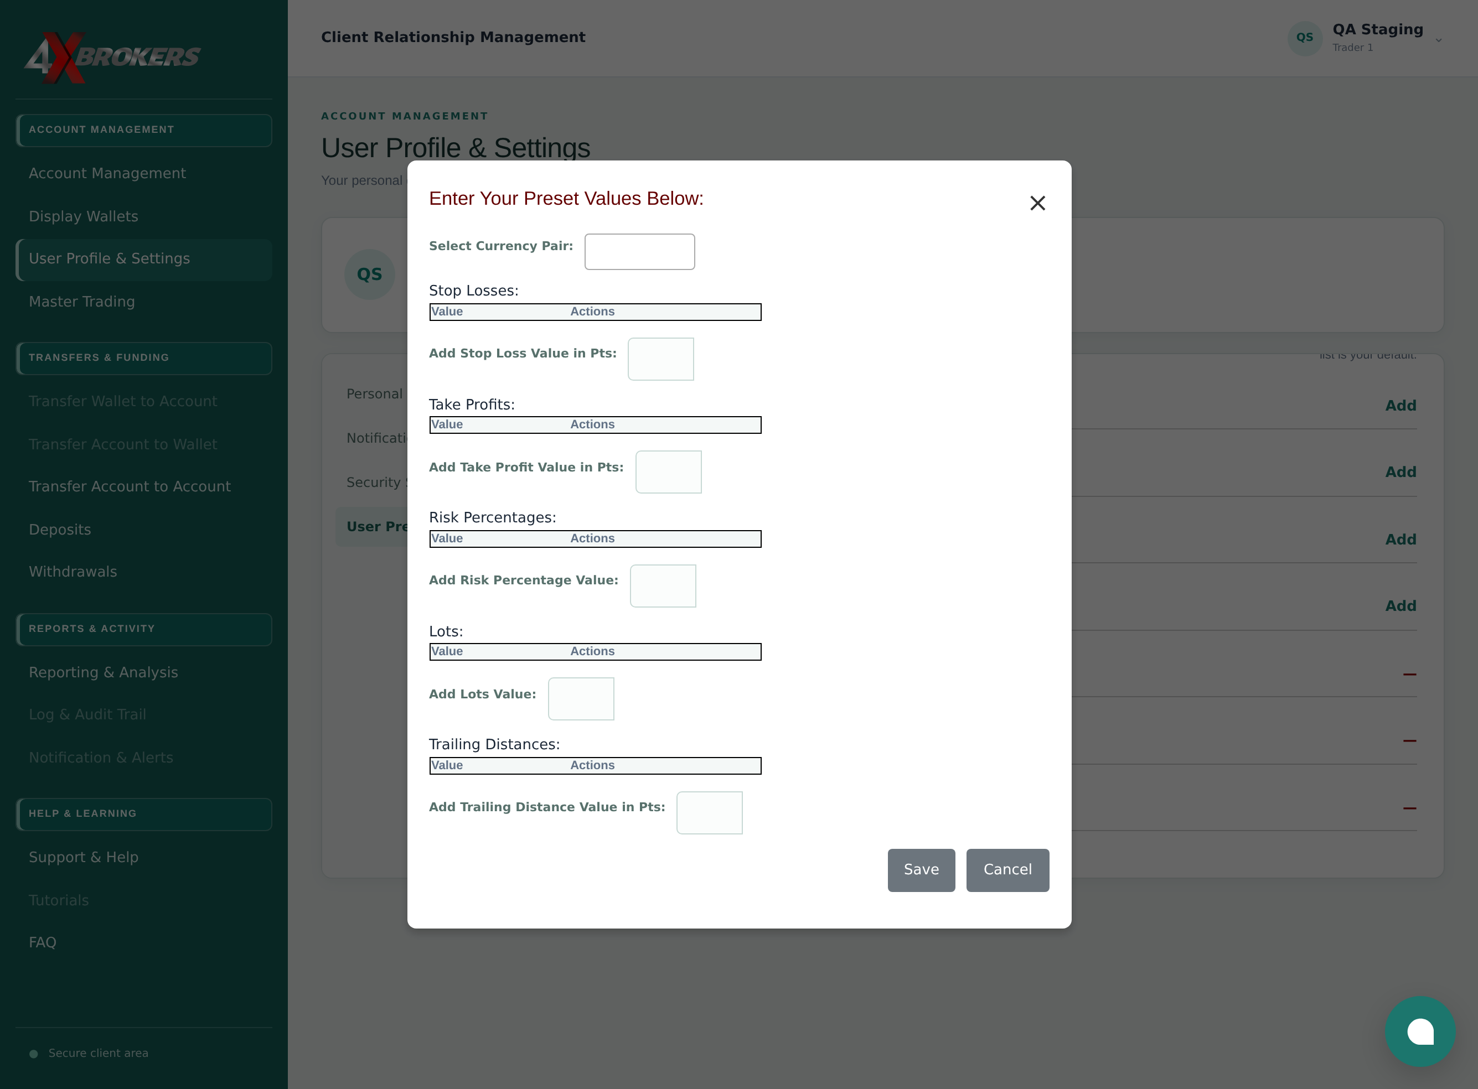Screen dimensions: 1478x1089
Task: Click the Secure client area status
Action: pos(89,1054)
